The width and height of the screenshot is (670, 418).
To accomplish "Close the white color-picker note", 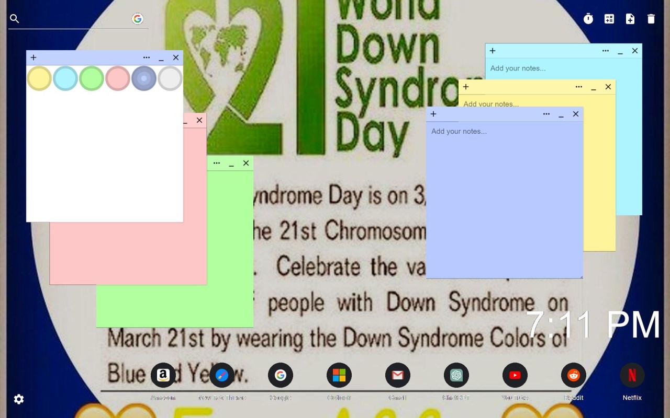I will [x=176, y=57].
